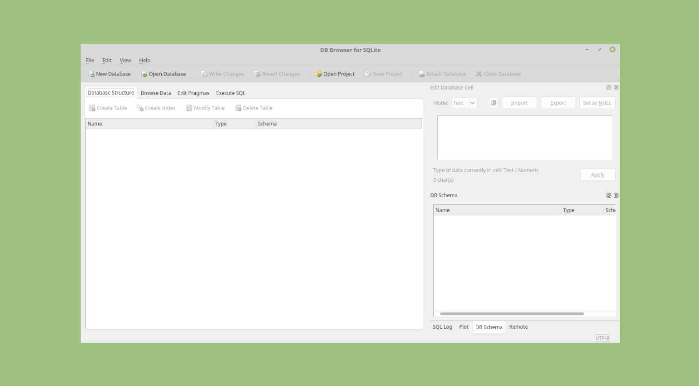This screenshot has height=386, width=699.
Task: Float the Edit Database Cell panel
Action: tap(609, 88)
